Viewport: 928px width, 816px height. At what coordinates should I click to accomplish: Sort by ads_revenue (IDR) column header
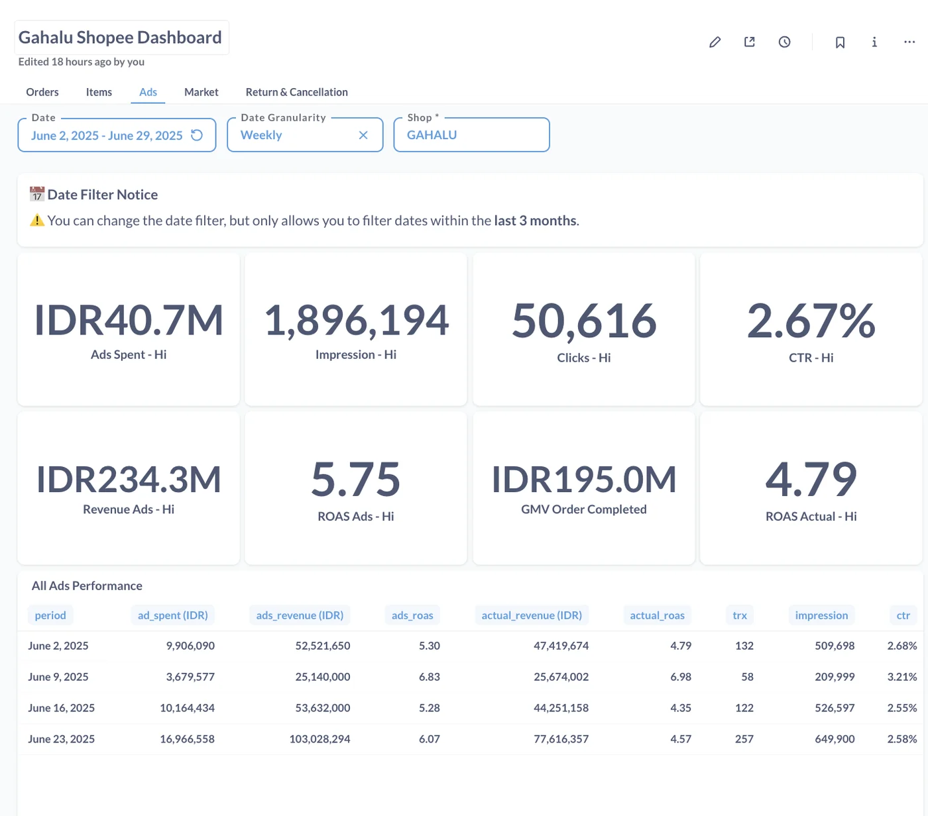tap(300, 615)
